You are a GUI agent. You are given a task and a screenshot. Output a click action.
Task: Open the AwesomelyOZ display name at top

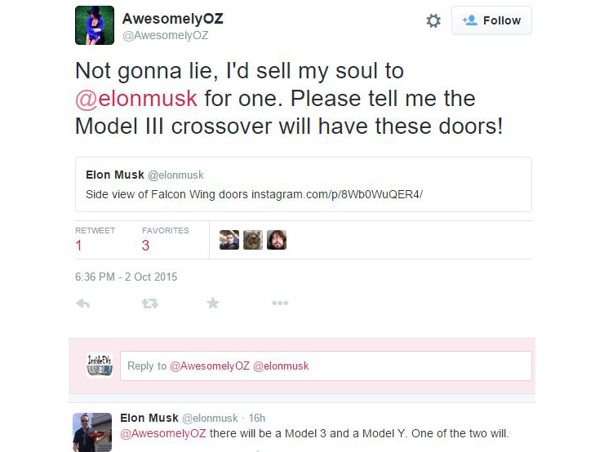click(x=172, y=19)
